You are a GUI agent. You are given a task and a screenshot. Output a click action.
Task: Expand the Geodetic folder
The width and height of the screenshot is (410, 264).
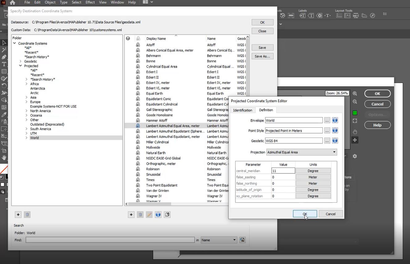coord(21,61)
